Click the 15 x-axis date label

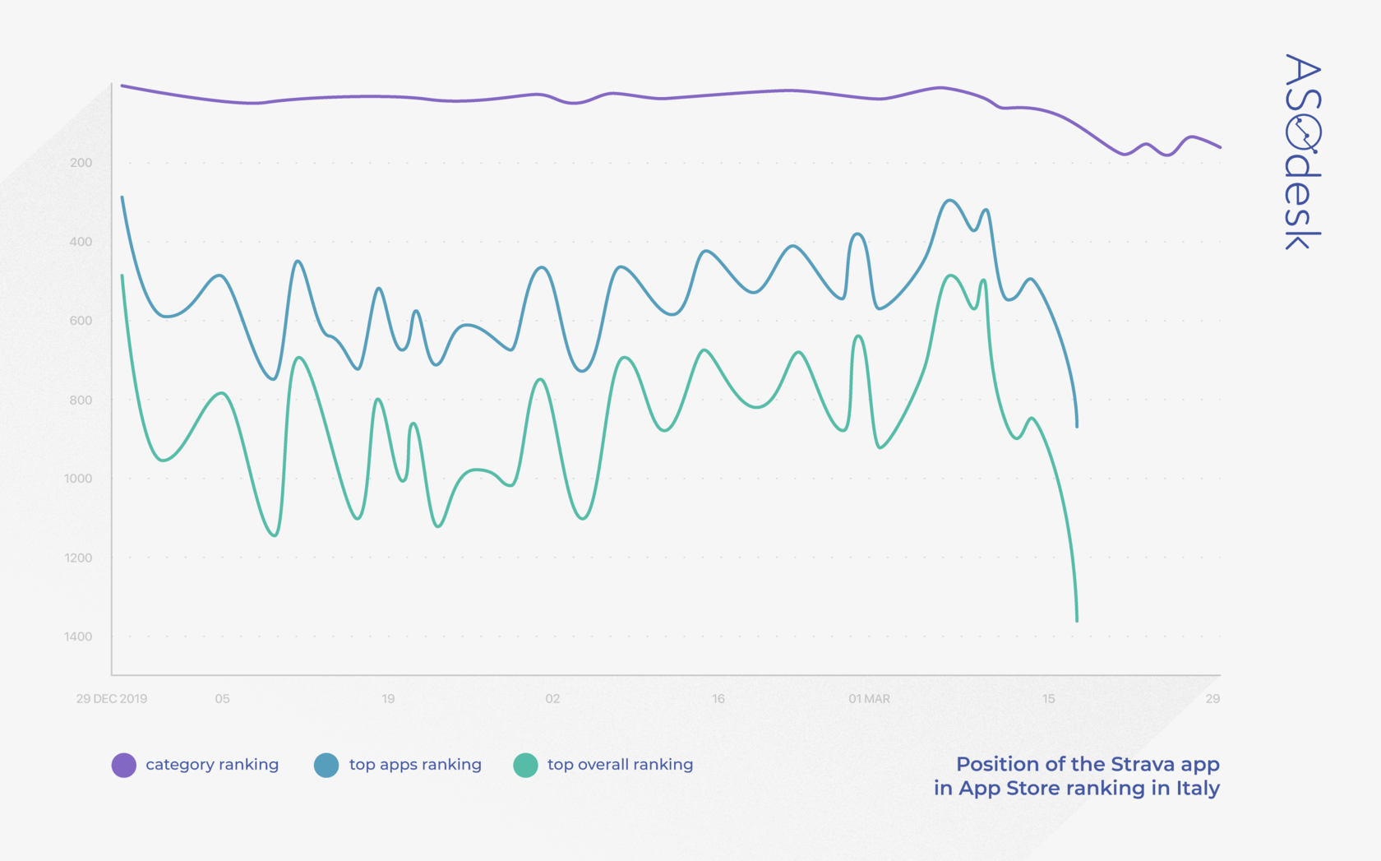pyautogui.click(x=1048, y=699)
